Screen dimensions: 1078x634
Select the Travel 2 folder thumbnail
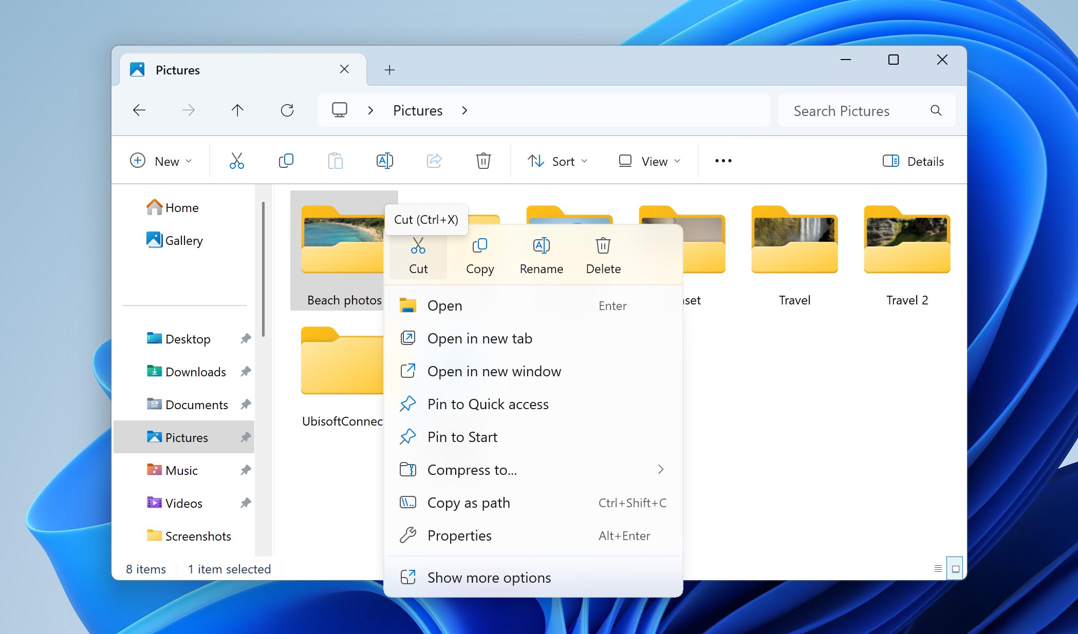[x=907, y=239]
